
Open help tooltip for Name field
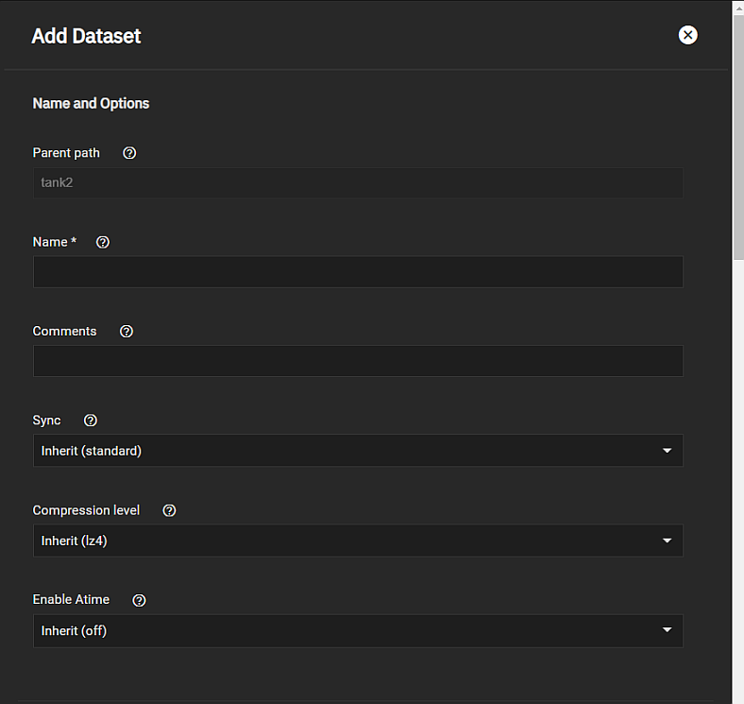103,242
